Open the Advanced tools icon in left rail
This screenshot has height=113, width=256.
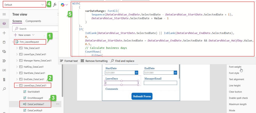click(4, 80)
